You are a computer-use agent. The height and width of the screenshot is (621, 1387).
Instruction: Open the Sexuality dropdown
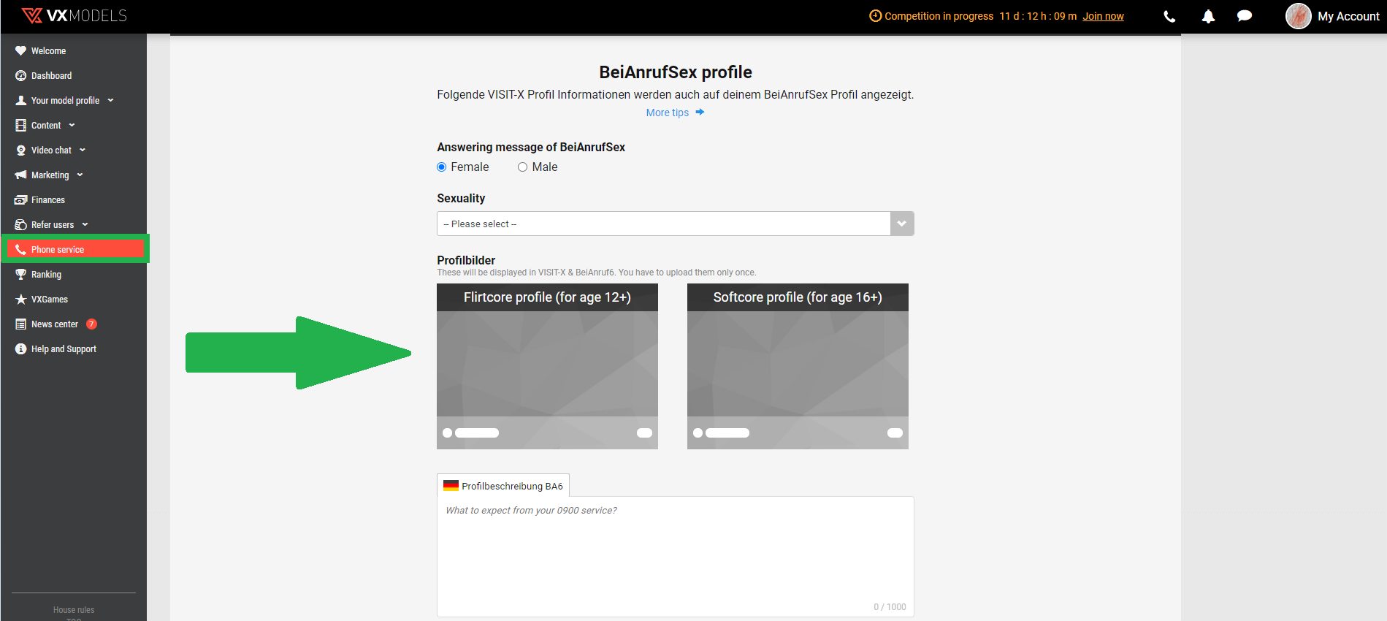(675, 224)
